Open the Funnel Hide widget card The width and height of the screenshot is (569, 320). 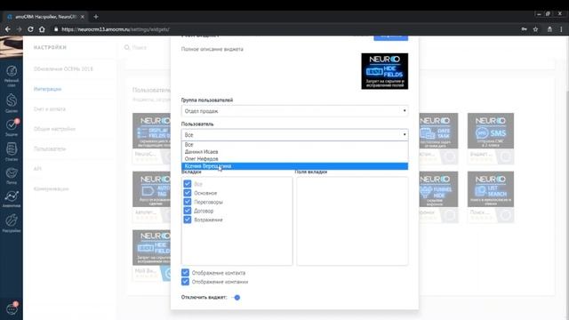point(438,196)
